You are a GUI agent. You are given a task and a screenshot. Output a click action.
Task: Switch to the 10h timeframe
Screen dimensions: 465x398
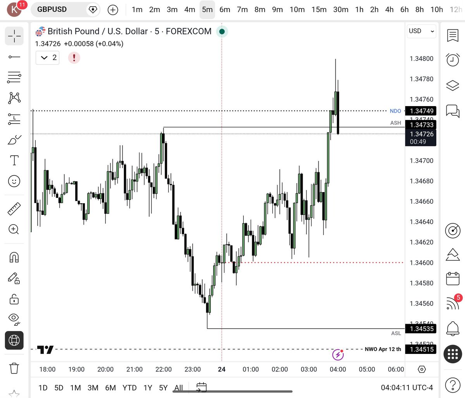click(x=437, y=10)
